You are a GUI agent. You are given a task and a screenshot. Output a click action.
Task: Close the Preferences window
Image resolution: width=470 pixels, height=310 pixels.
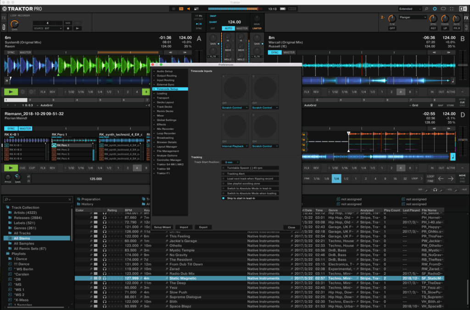click(x=291, y=227)
